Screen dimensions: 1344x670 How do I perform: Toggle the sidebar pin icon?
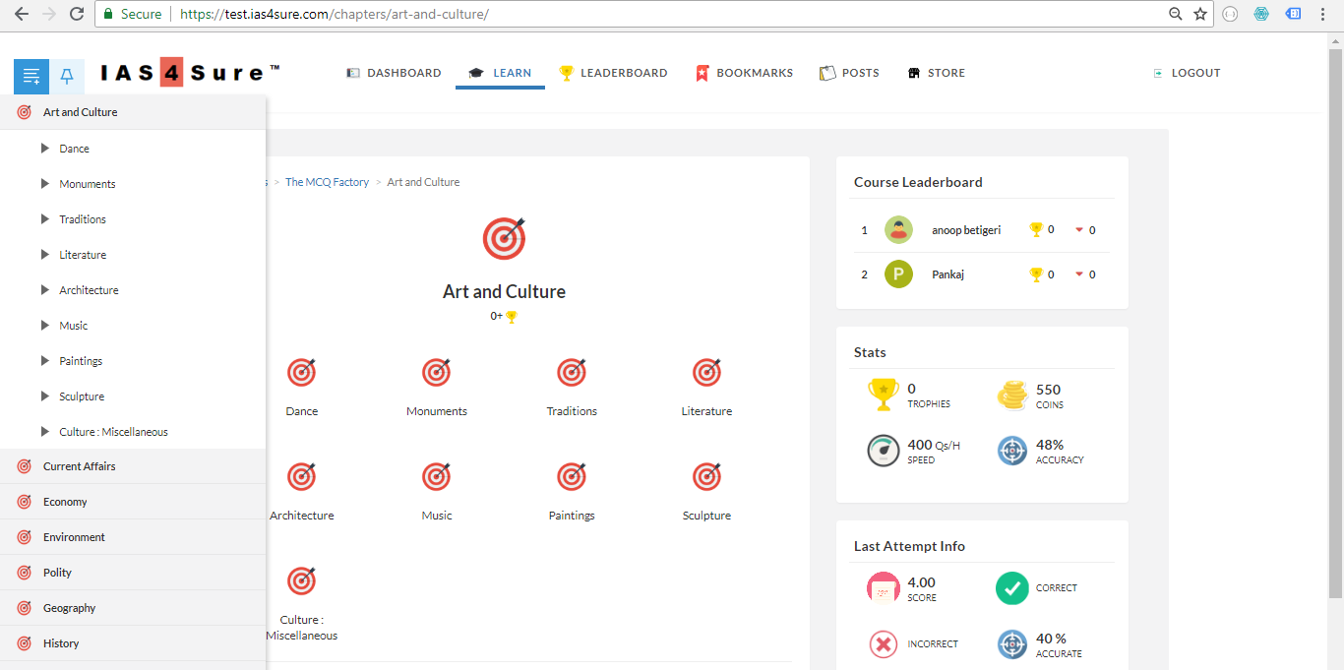67,76
